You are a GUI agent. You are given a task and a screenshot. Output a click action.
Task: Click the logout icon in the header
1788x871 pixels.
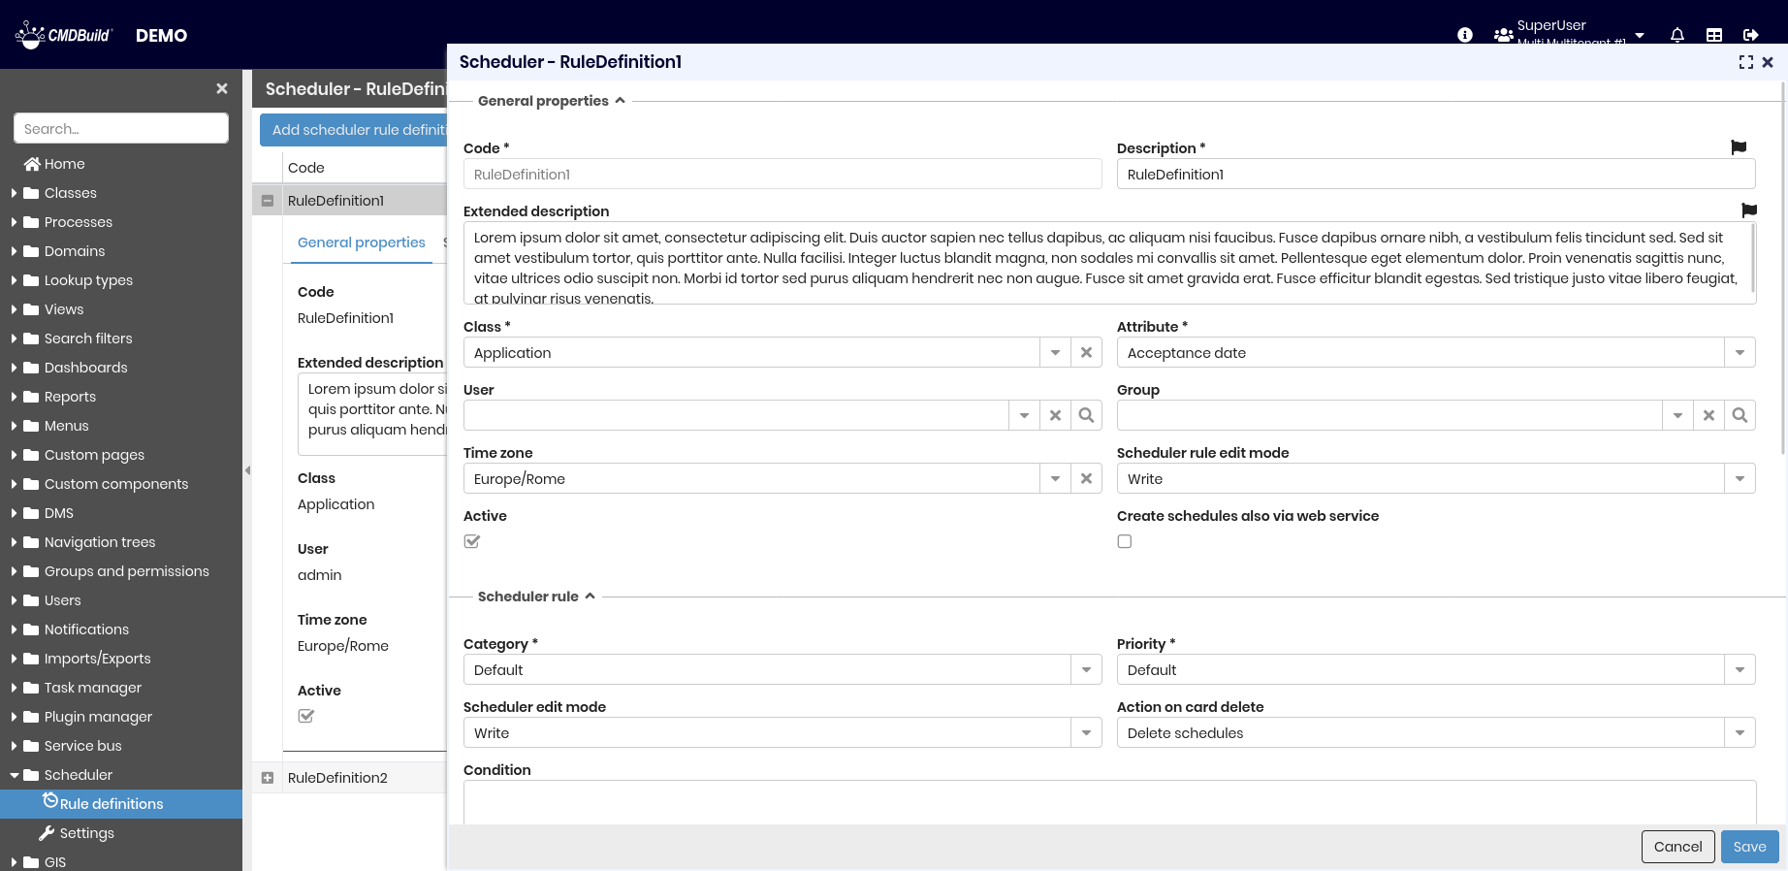(1751, 35)
